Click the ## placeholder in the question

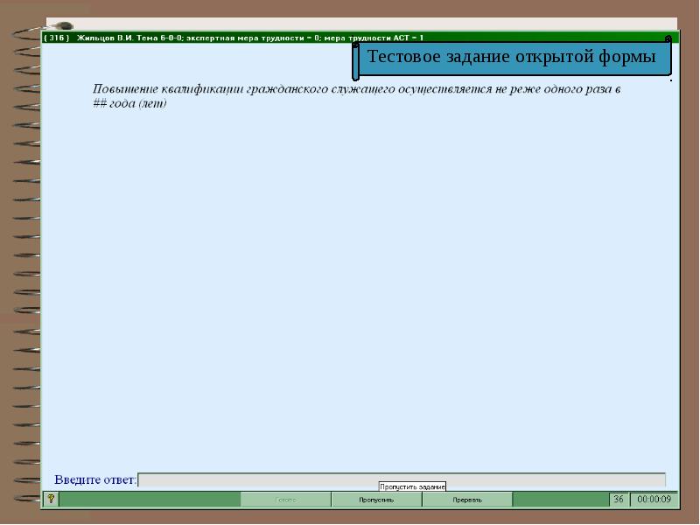(100, 103)
